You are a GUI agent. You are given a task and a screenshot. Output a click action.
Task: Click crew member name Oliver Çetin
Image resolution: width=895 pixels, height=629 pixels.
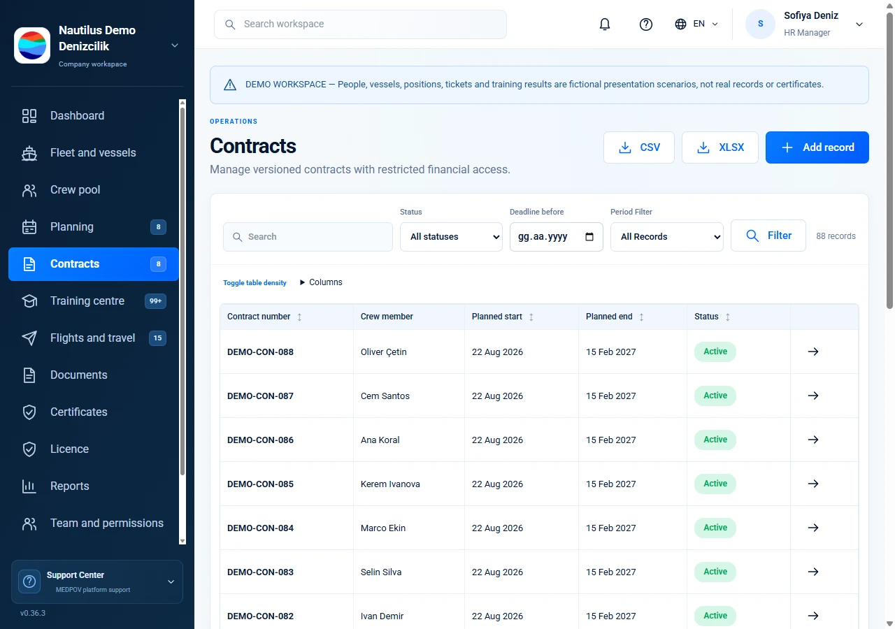(383, 352)
